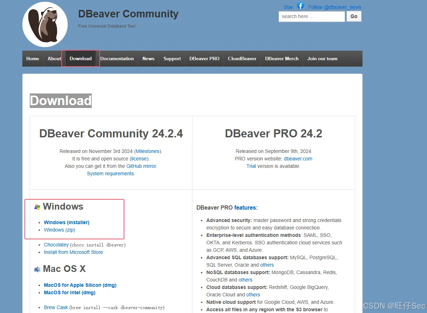Open the Documentation menu item
This screenshot has height=313, width=427.
(117, 58)
